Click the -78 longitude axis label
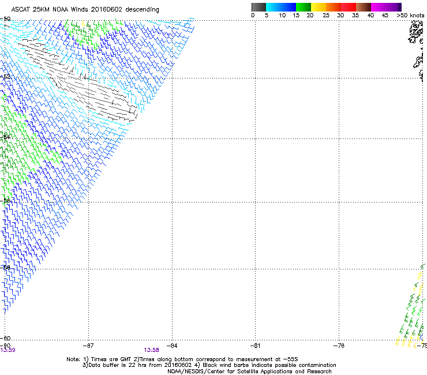 (x=339, y=346)
